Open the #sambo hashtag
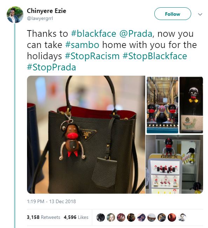The image size is (208, 228). (x=82, y=45)
